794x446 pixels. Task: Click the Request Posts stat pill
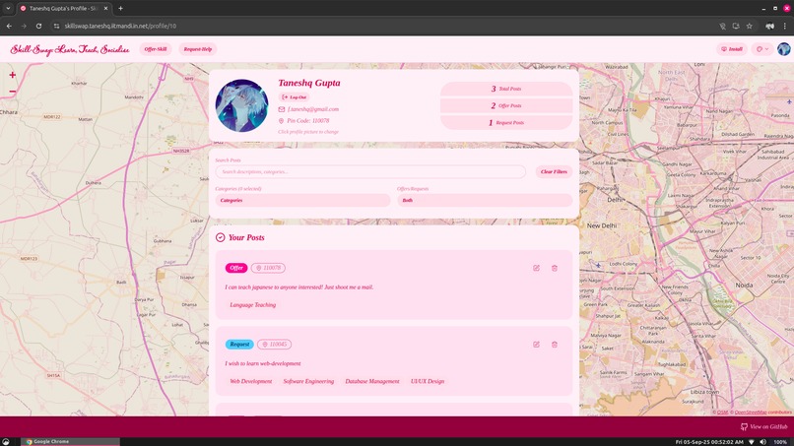pos(506,122)
